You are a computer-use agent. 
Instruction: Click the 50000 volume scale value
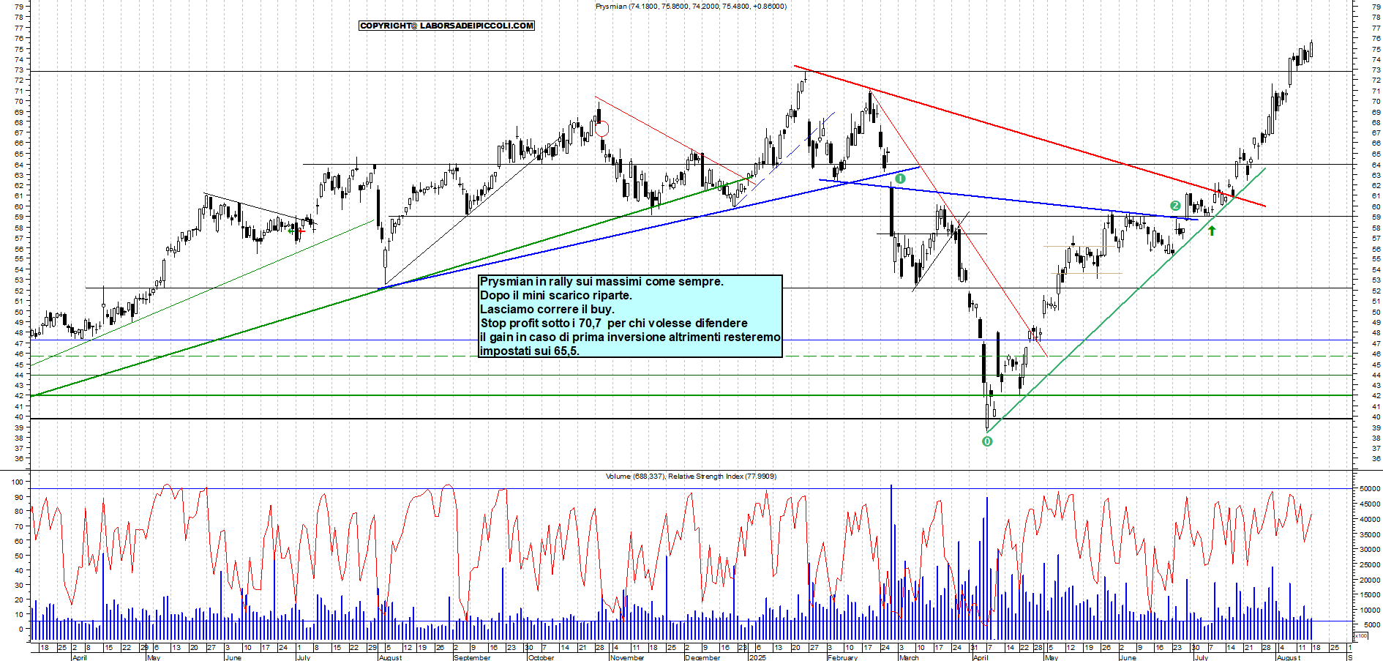(1371, 489)
